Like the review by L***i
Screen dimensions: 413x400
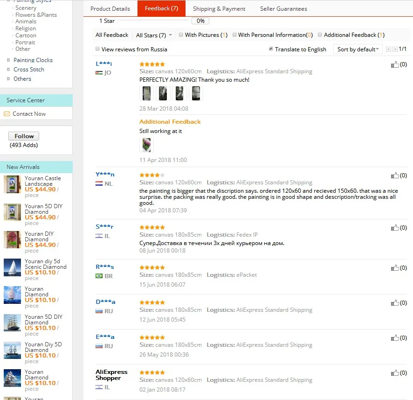click(x=394, y=64)
